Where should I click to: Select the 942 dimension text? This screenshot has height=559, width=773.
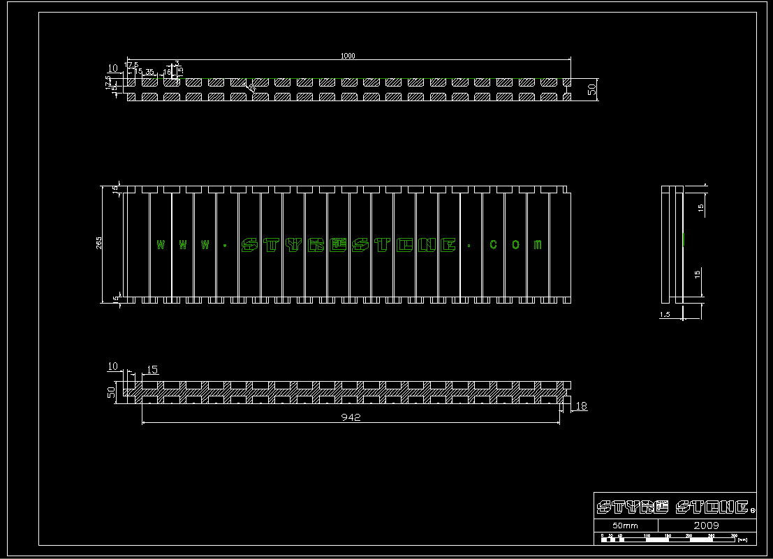coord(351,417)
